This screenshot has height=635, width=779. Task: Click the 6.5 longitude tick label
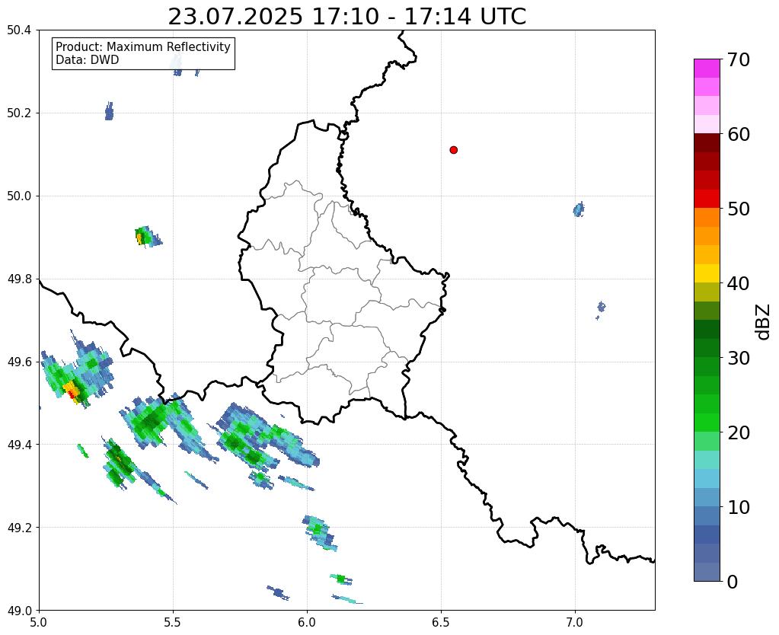(x=441, y=622)
